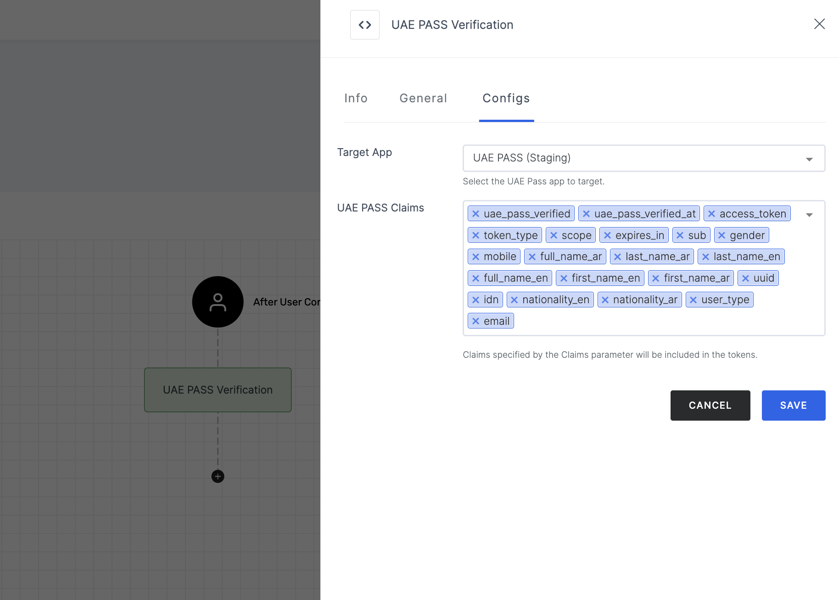Close the UAE PASS Verification panel
The image size is (839, 600).
819,24
